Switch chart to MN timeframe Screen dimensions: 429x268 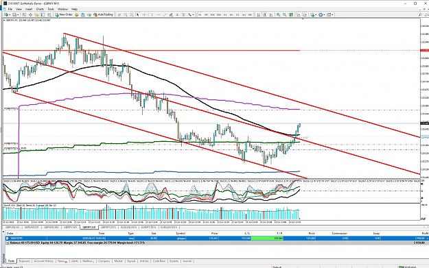click(250, 15)
